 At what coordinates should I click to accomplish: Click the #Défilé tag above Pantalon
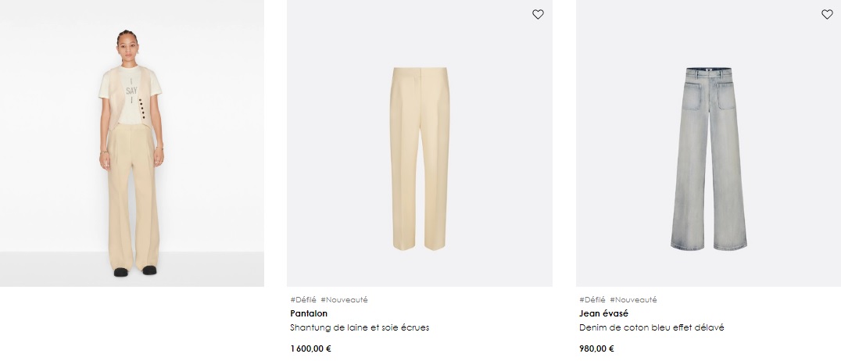pos(303,300)
